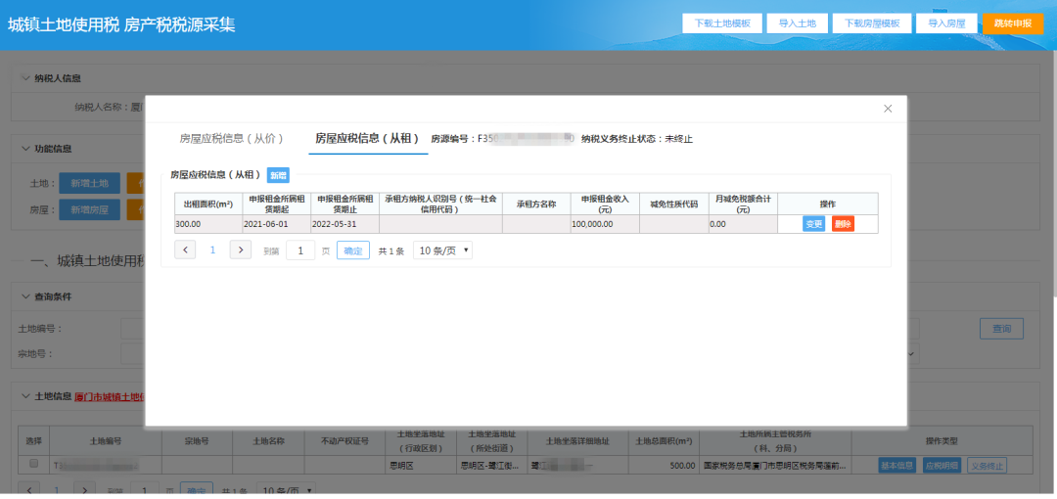Click 导入房屋 button
1057x499 pixels.
click(x=947, y=23)
